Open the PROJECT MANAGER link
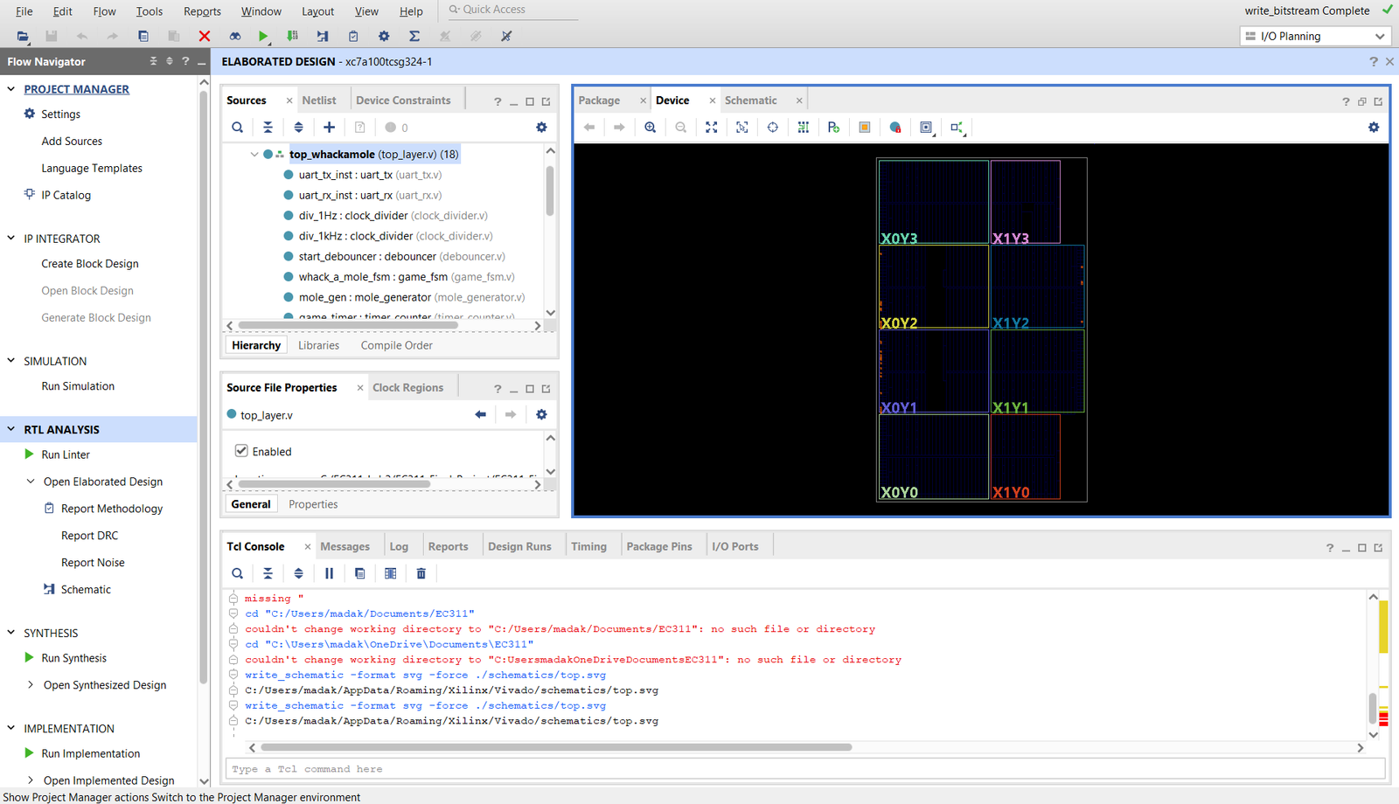The height and width of the screenshot is (804, 1399). click(79, 89)
